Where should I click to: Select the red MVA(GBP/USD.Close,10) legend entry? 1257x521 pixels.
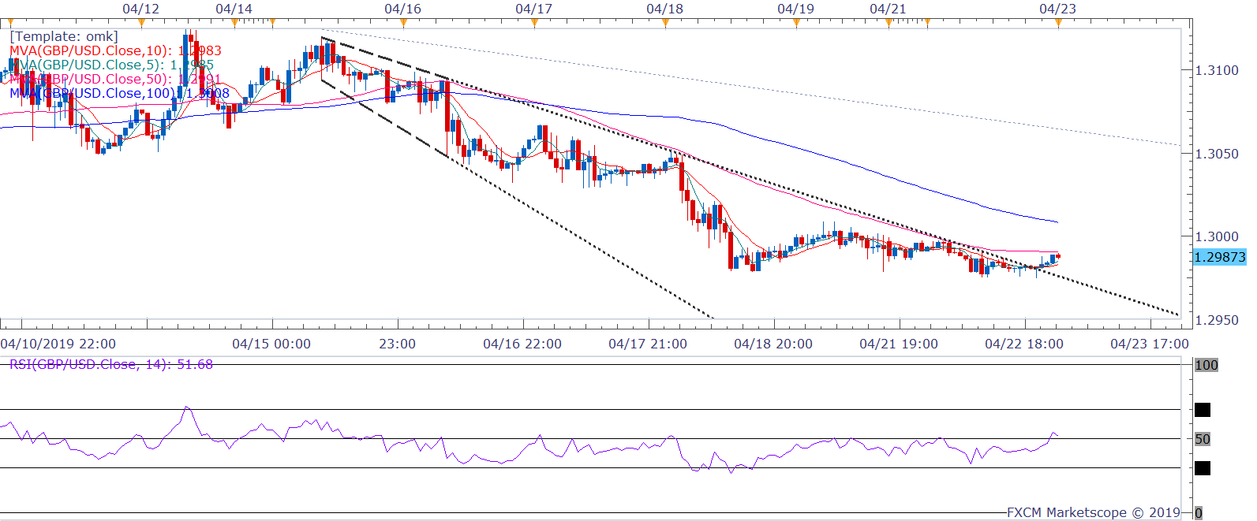(115, 50)
